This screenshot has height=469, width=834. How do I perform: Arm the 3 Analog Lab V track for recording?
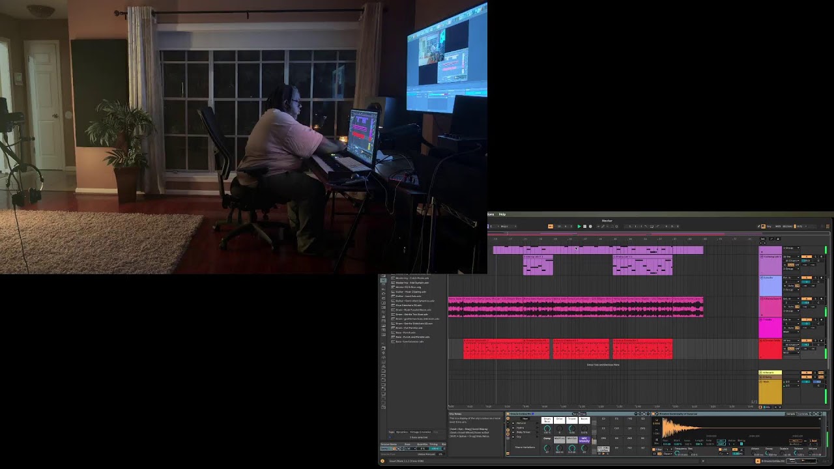(821, 257)
